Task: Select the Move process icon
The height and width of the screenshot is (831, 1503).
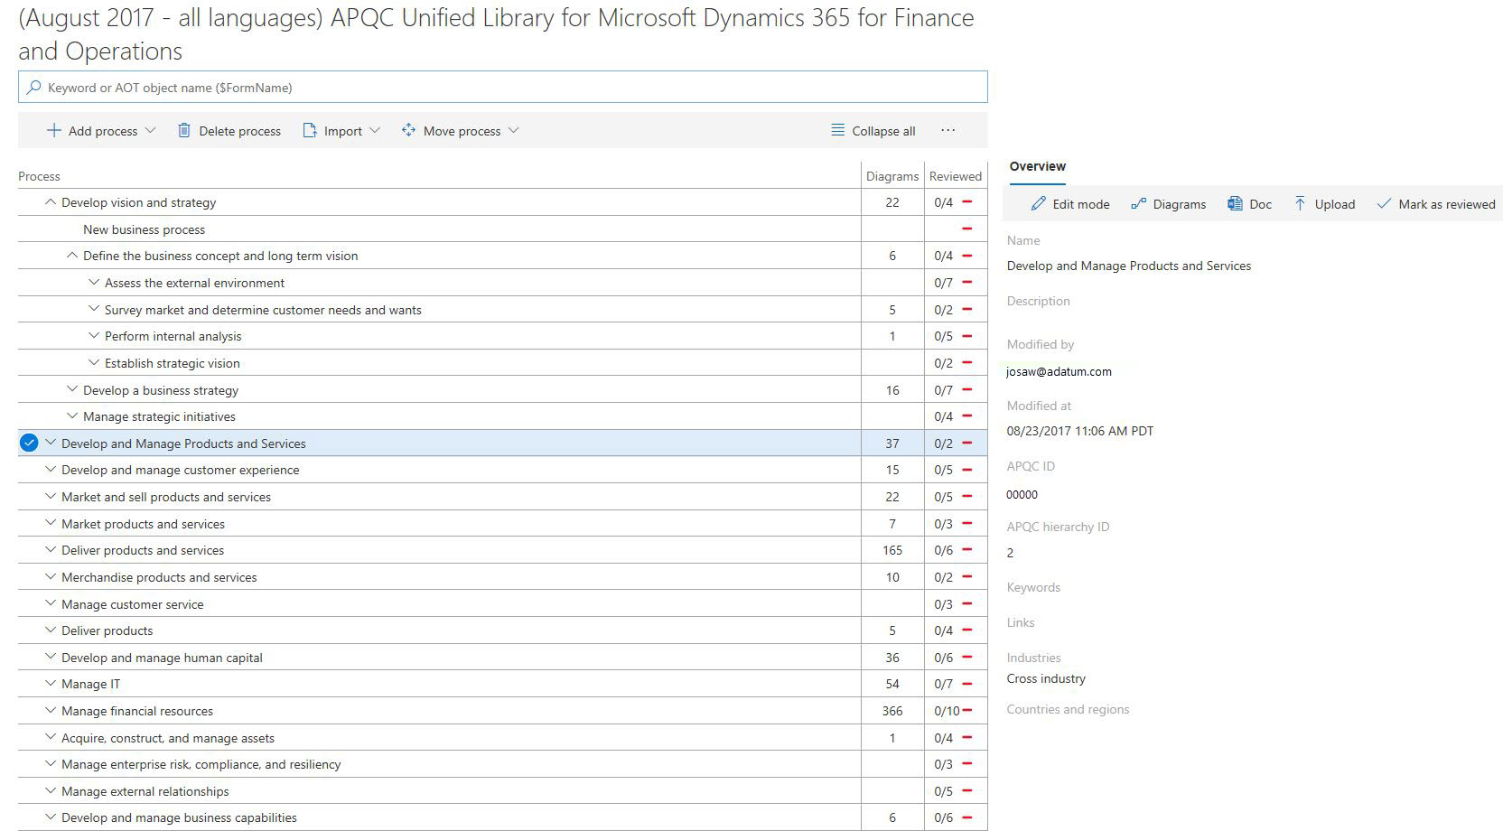Action: click(x=408, y=130)
